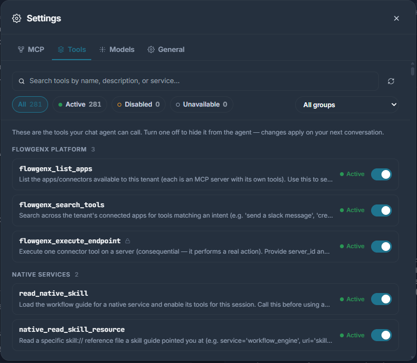Click the native_read_skill_resource tool name
Image resolution: width=417 pixels, height=363 pixels.
(72, 330)
